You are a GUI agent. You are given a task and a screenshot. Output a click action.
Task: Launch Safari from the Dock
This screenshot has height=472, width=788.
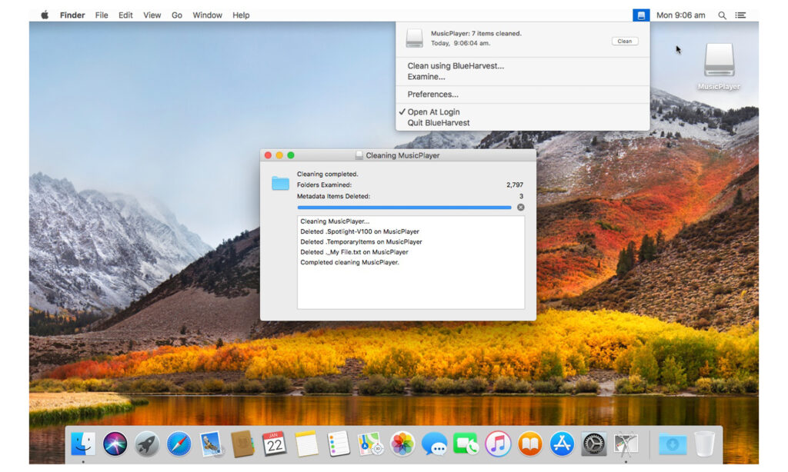coord(179,444)
